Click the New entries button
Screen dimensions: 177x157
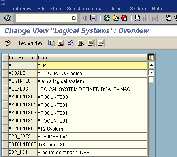(x=30, y=43)
